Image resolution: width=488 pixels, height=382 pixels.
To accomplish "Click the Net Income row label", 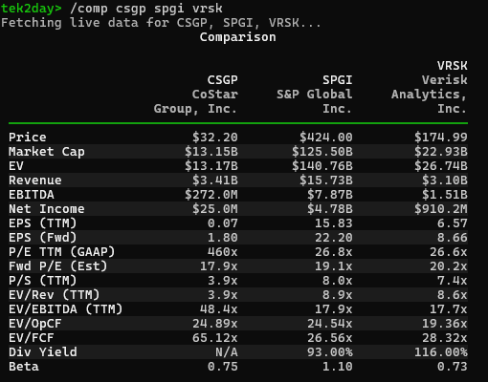I will (47, 209).
